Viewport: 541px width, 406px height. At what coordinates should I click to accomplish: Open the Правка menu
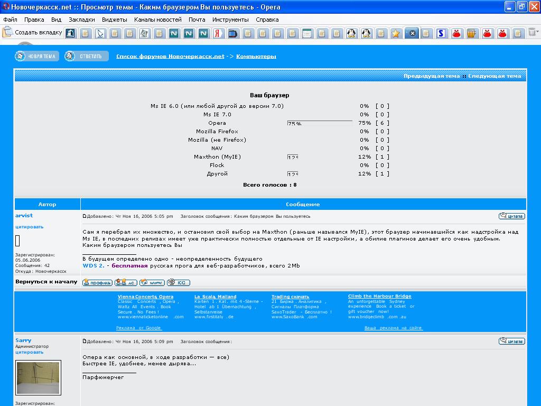coord(34,20)
